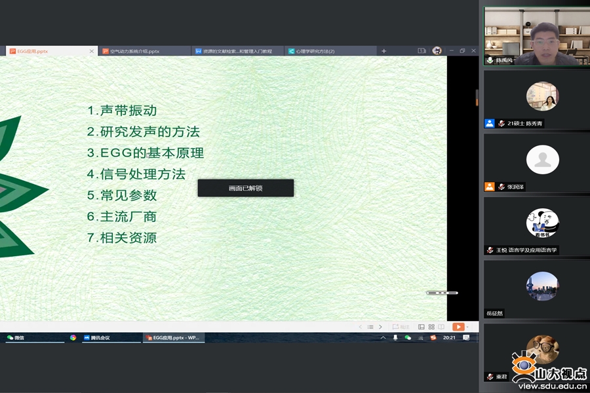Screen dimensions: 590x393
Task: Open 微信 from the taskbar
Action: [16, 338]
